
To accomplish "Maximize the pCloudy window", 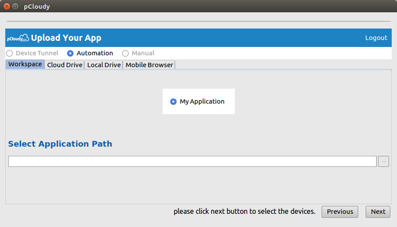I will [15, 6].
